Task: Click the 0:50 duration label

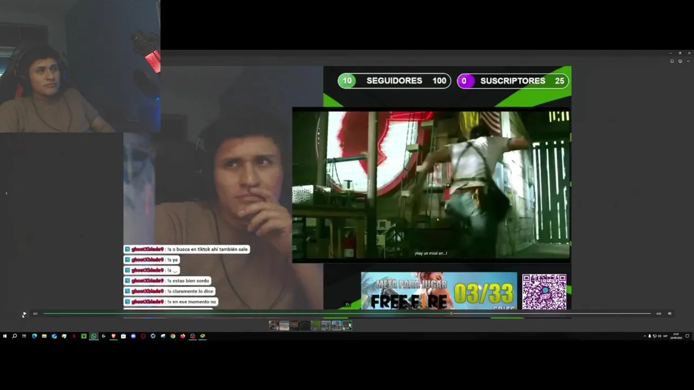Action: 659,314
